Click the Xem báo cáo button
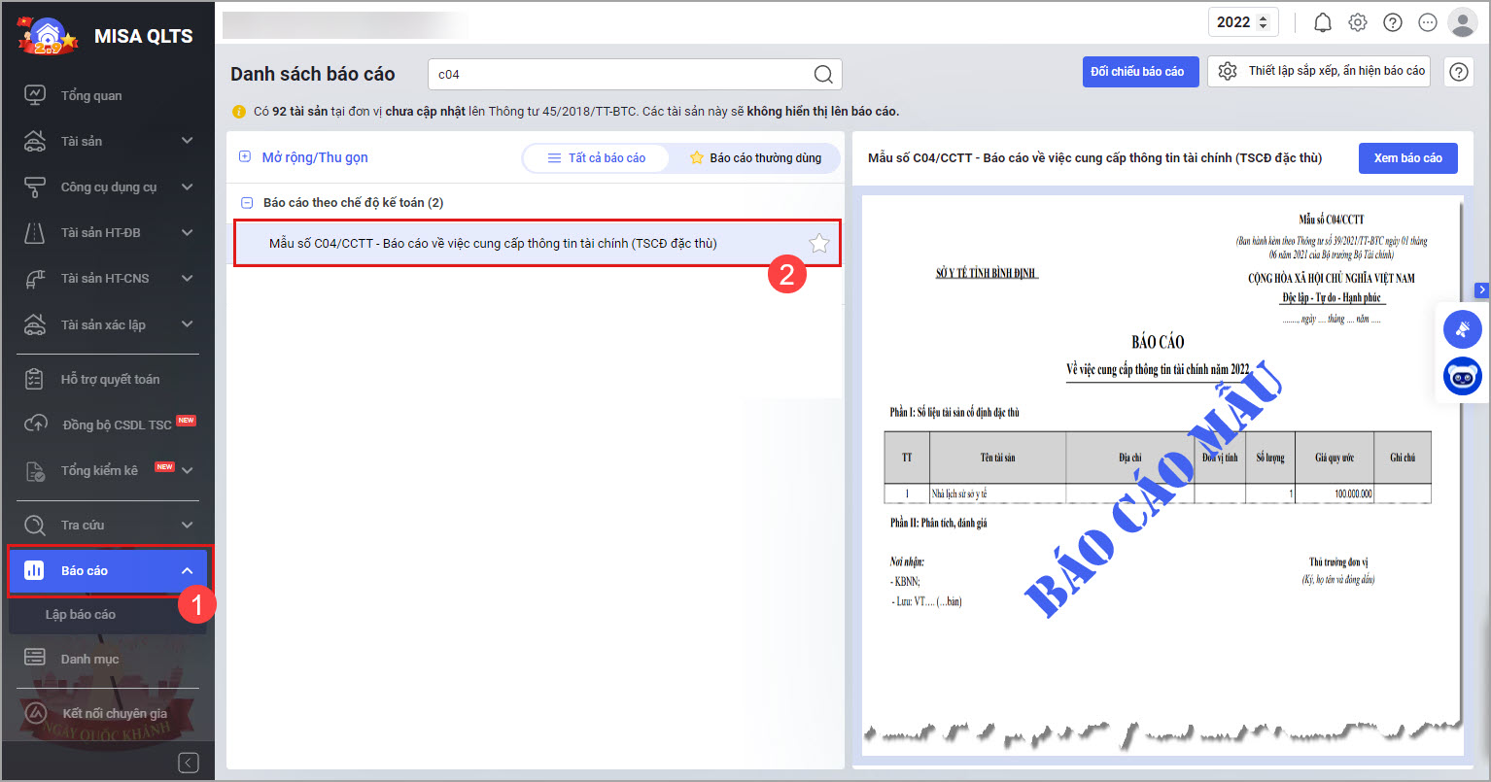Screen dimensions: 1491x782 [x=1408, y=157]
